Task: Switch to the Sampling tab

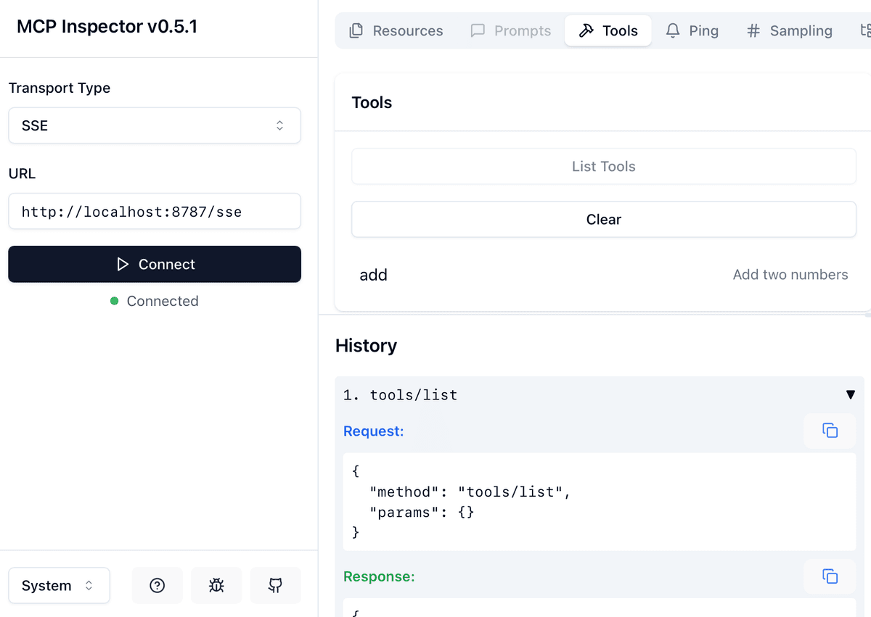Action: pyautogui.click(x=790, y=30)
